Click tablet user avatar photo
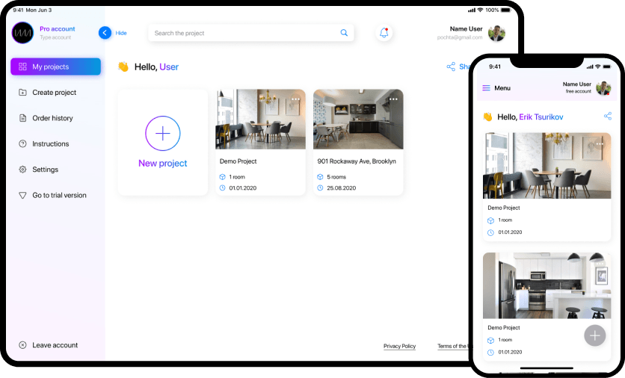 point(496,33)
